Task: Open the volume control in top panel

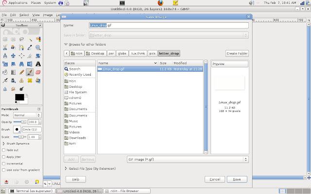Action: (x=251, y=3)
